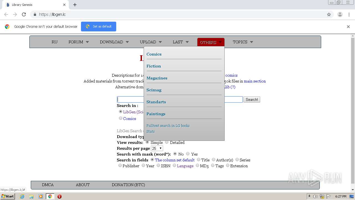
Task: Set search with mask to No
Action: pyautogui.click(x=175, y=154)
